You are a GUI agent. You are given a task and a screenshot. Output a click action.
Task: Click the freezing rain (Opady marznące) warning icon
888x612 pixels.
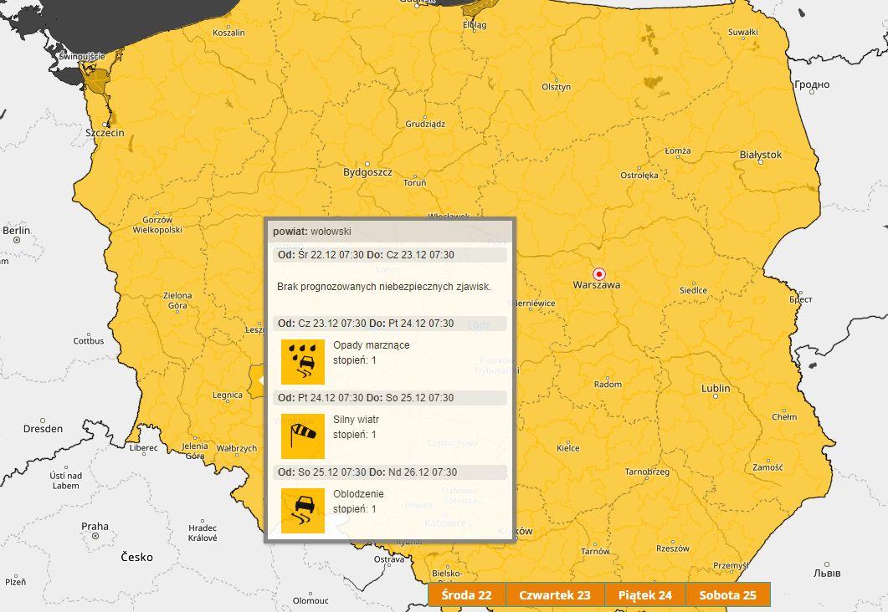tap(303, 362)
